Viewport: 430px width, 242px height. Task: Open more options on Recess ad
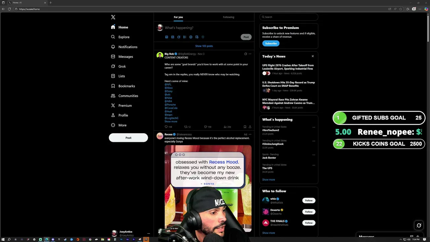[250, 134]
